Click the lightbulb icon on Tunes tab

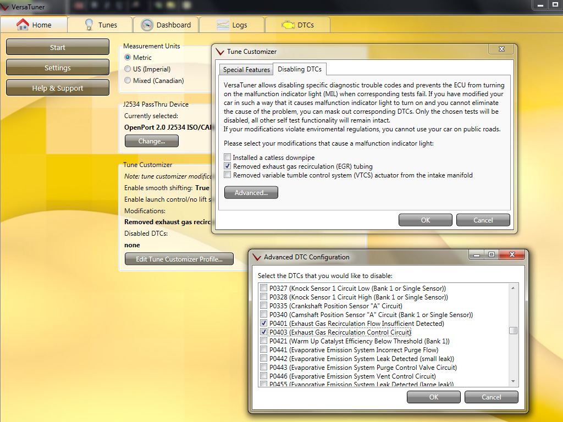[x=89, y=24]
